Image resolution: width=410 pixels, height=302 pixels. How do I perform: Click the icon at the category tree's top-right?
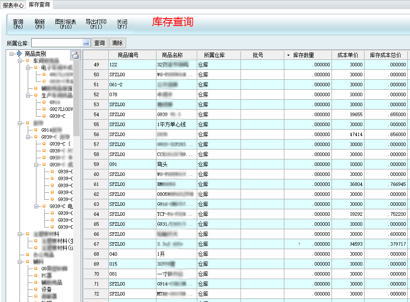click(x=75, y=55)
